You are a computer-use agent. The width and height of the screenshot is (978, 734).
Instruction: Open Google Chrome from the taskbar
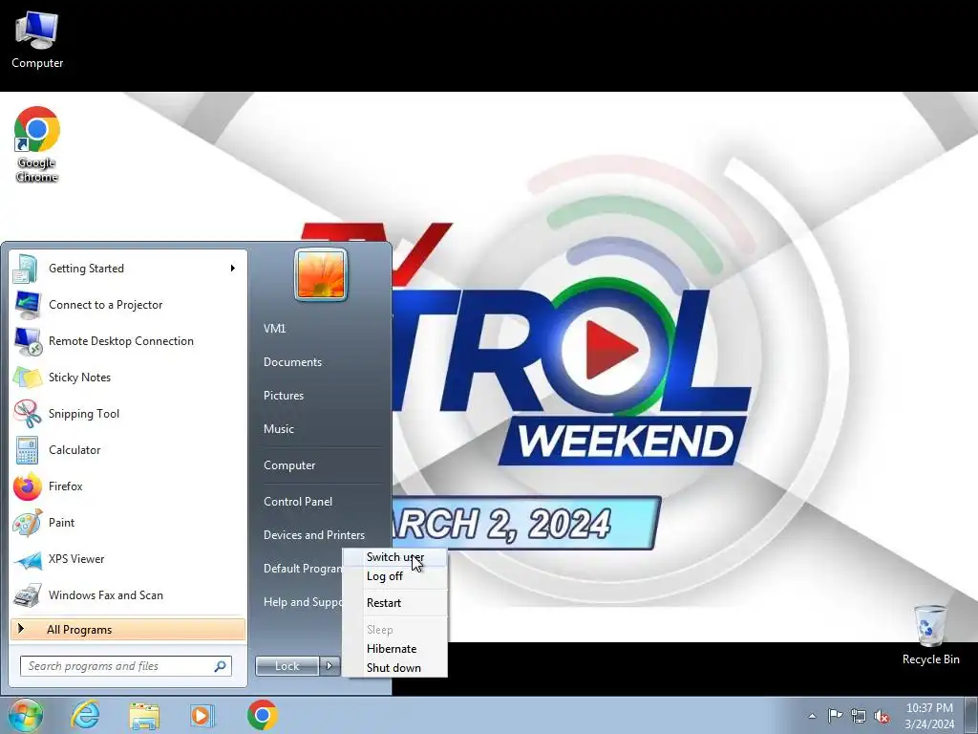click(262, 715)
